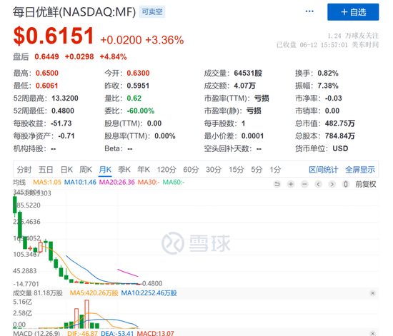
Task: Close the 成交量 volume panel
Action: point(373,293)
